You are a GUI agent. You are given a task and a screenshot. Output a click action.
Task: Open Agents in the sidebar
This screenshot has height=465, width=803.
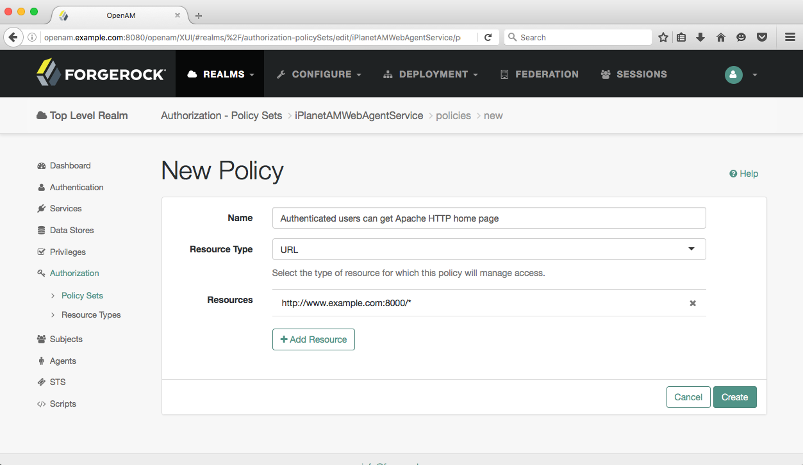coord(56,361)
